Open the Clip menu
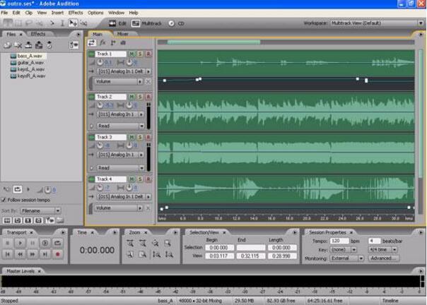This screenshot has width=427, height=305. (x=28, y=13)
